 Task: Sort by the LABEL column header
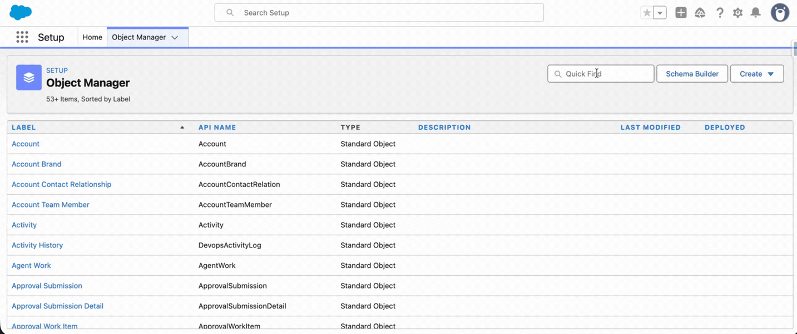pyautogui.click(x=24, y=127)
